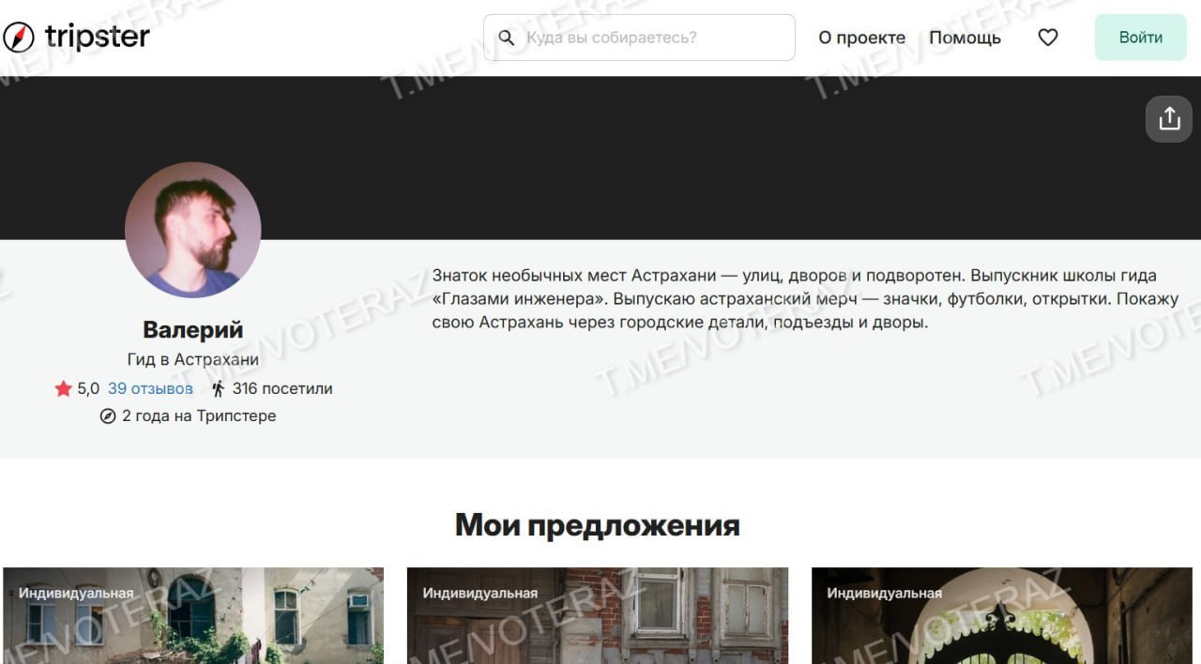Image resolution: width=1201 pixels, height=664 pixels.
Task: Click 'Индивидуальная' label on the first card
Action: tap(76, 593)
